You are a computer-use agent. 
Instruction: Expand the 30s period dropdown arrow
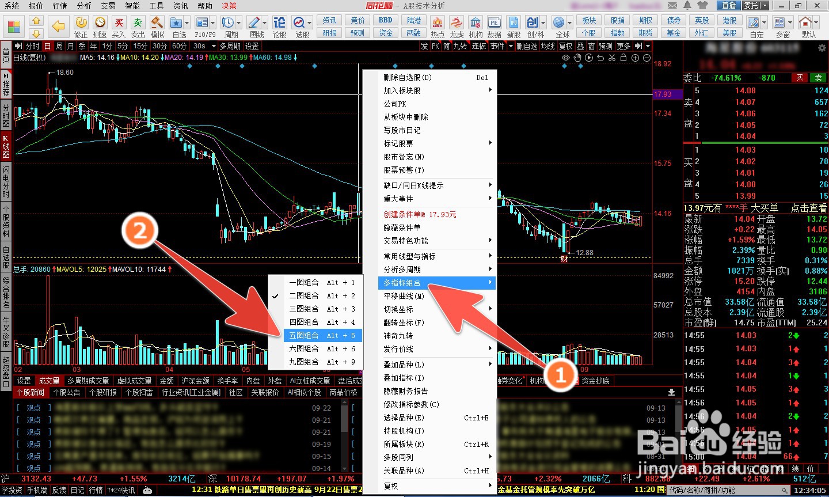(214, 46)
